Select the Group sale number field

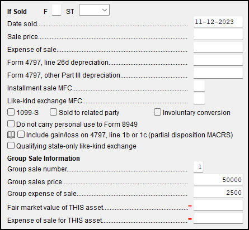pyautogui.click(x=199, y=167)
